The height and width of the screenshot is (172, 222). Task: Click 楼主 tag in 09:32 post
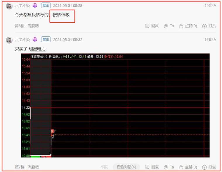tap(46, 39)
